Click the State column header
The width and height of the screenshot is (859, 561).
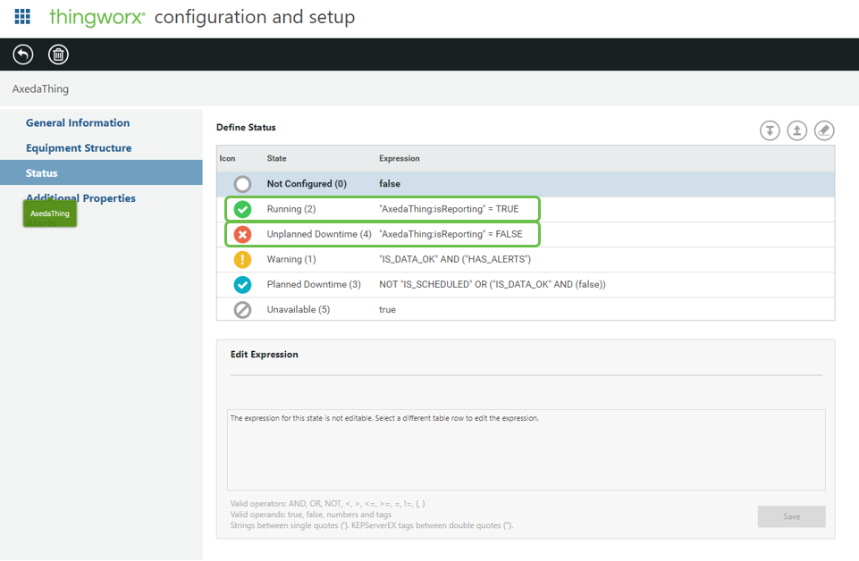[277, 158]
